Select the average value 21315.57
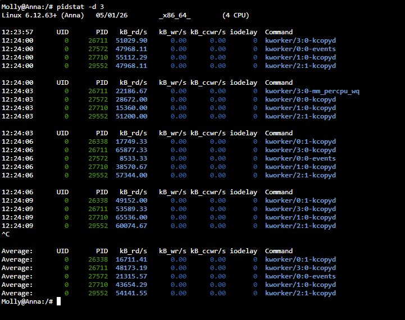405x320 pixels. pos(131,276)
